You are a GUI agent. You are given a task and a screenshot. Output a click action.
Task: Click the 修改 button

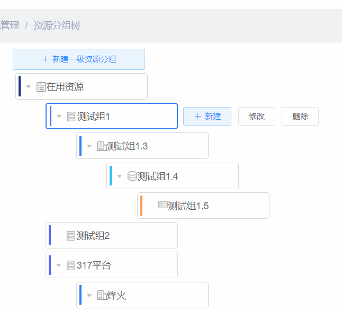pyautogui.click(x=257, y=117)
